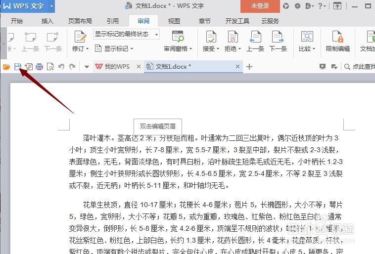Screen dimensions: 375x254
Task: Click the collapse ribbon icon in title bar
Action: point(337,6)
